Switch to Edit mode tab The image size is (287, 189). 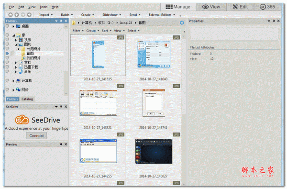coord(240,7)
